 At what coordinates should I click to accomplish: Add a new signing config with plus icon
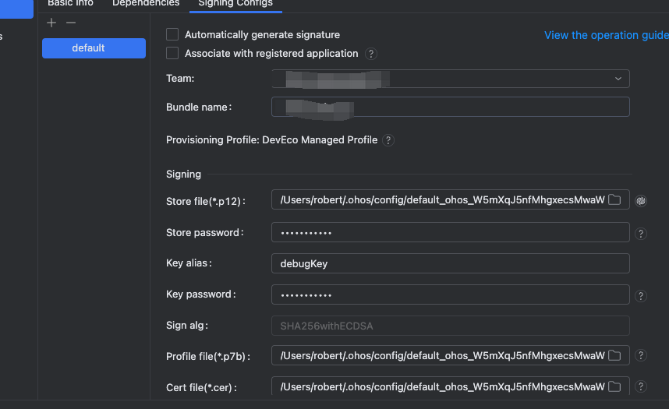[51, 23]
